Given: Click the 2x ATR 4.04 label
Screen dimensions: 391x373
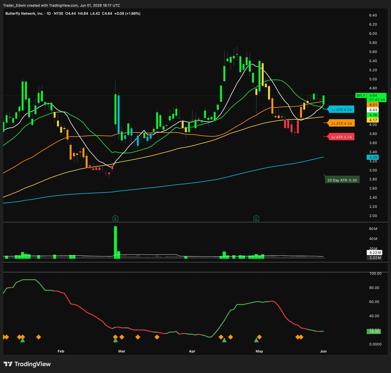Looking at the screenshot, I should 341,124.
